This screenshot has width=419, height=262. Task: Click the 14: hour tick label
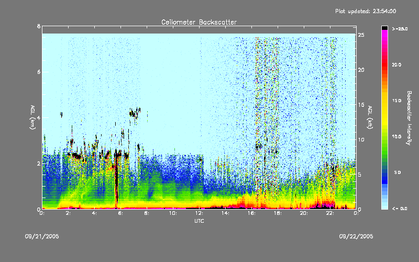(225, 213)
